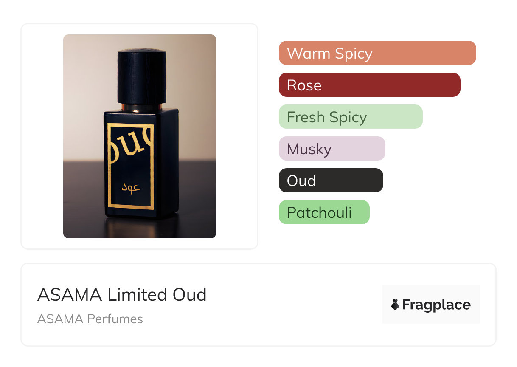Open the ASAMA Perfumes brand link
The width and height of the screenshot is (517, 367).
(x=90, y=319)
